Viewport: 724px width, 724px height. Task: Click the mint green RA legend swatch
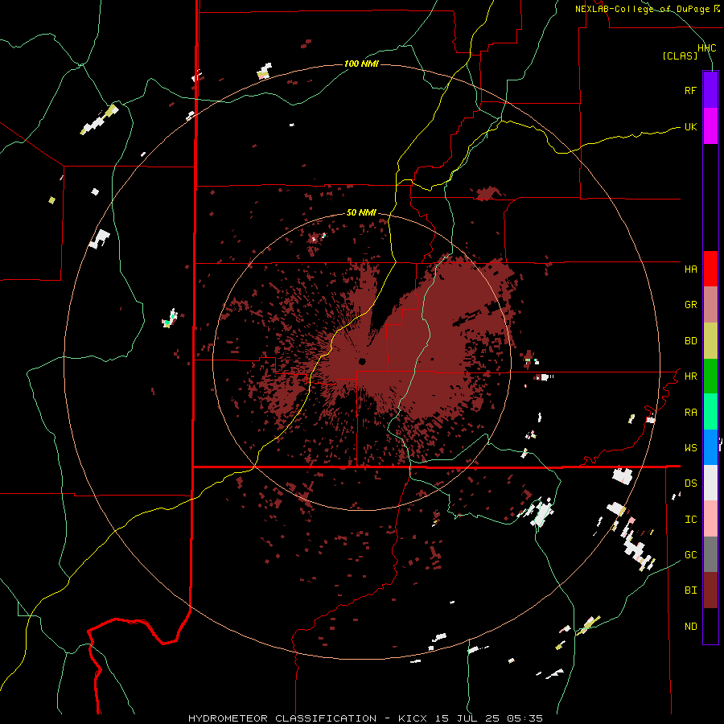click(x=710, y=412)
